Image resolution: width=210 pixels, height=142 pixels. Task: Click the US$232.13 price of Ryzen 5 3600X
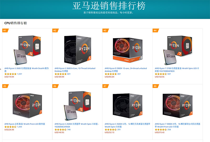tap(109, 132)
